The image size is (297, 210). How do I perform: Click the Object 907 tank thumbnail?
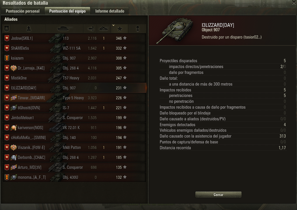coord(175,30)
